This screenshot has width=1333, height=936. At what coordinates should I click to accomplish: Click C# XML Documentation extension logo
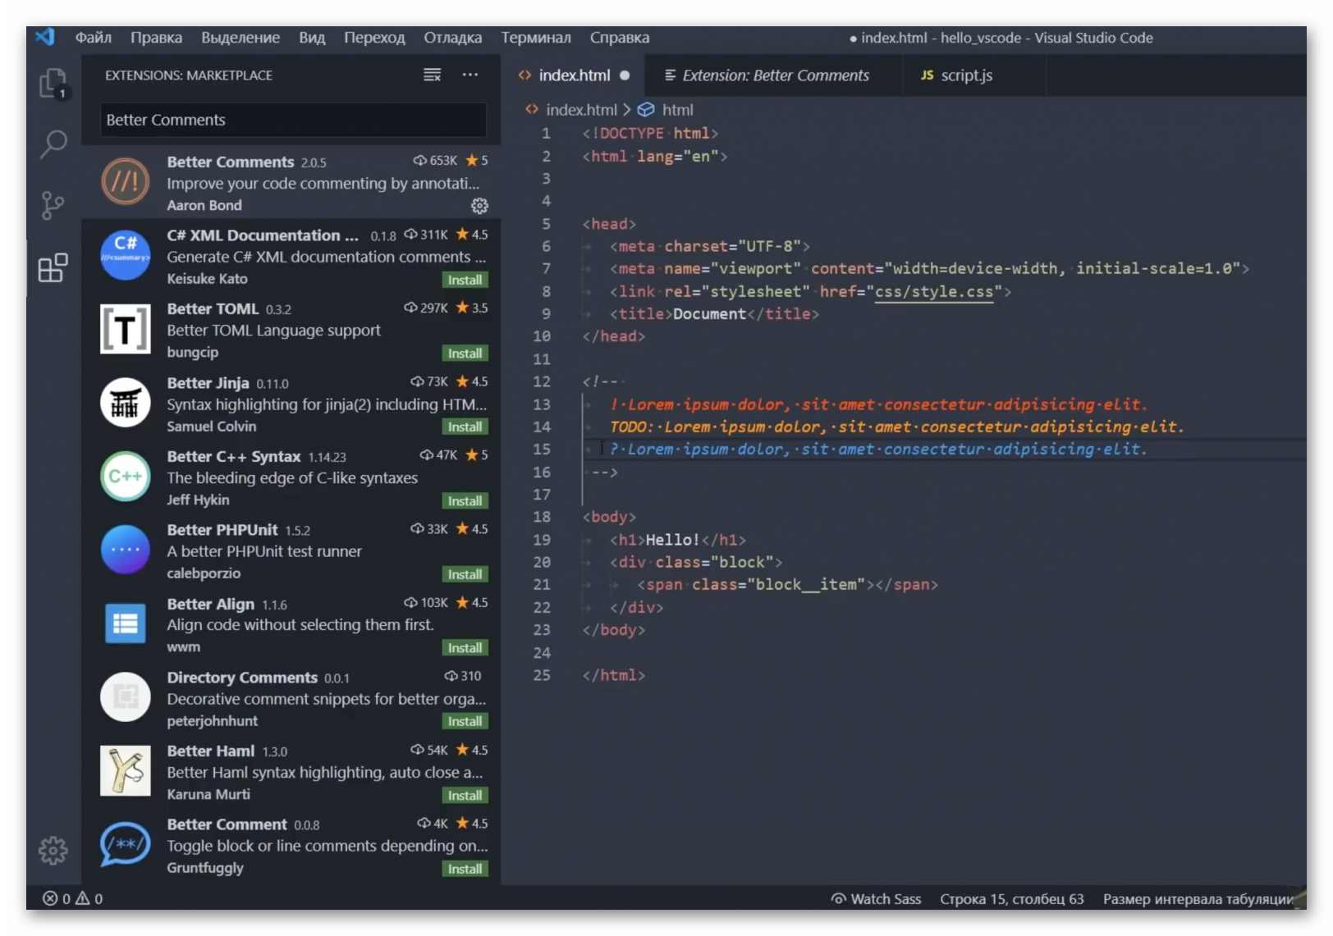click(x=126, y=255)
